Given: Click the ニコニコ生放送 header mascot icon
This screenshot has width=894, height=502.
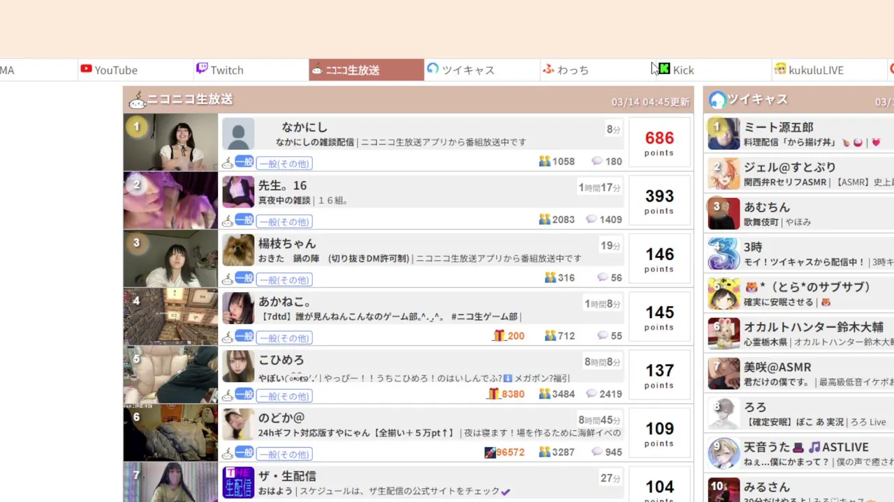Looking at the screenshot, I should point(137,100).
